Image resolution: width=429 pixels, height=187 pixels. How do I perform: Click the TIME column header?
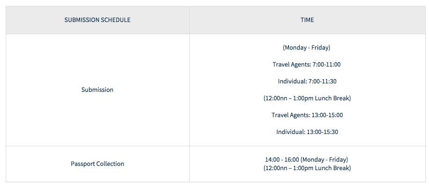307,20
